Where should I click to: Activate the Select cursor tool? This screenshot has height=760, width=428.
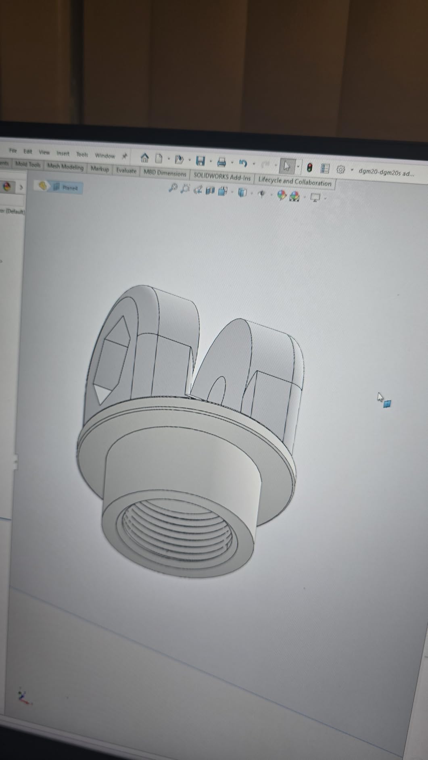click(286, 166)
